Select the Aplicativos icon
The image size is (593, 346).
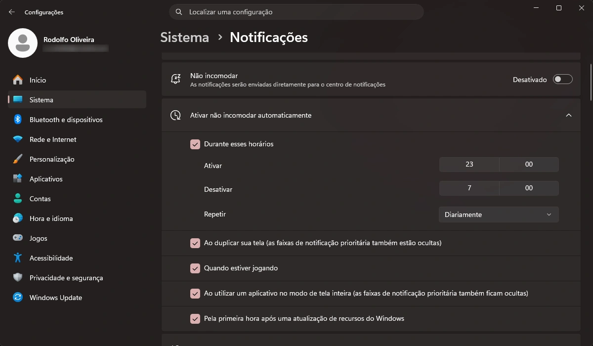click(x=17, y=178)
